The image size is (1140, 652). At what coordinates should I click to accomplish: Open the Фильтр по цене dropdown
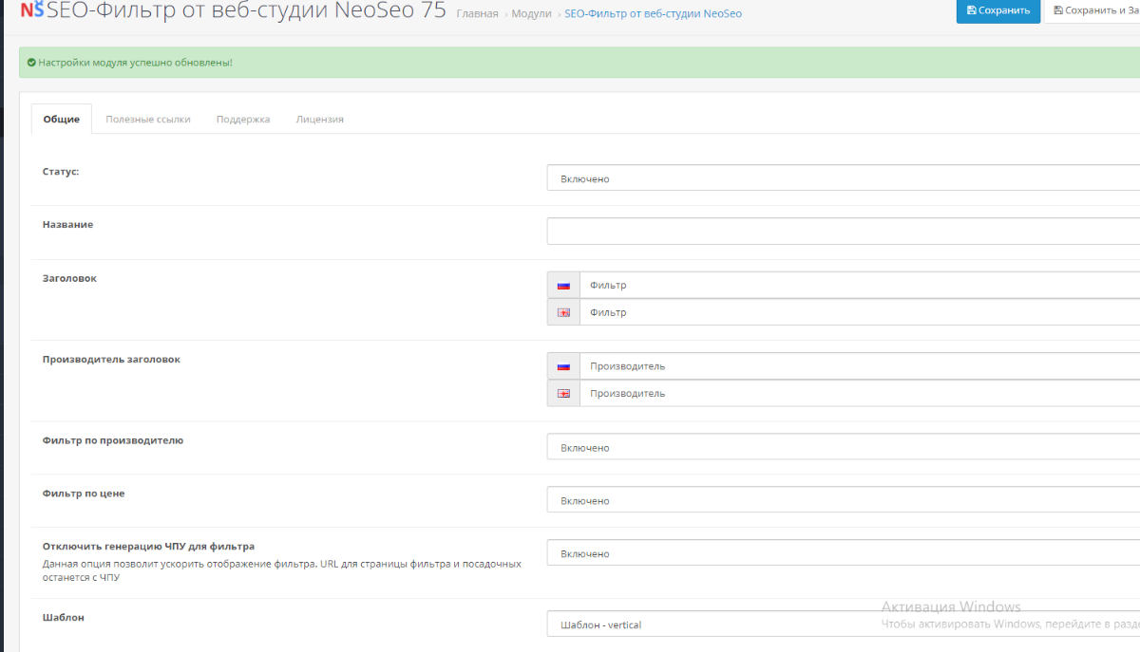[844, 500]
